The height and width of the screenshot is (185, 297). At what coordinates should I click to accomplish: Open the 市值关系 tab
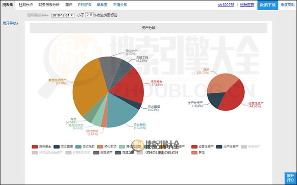tap(120, 5)
